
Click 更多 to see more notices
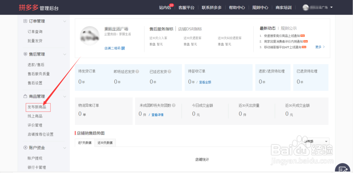[320, 47]
